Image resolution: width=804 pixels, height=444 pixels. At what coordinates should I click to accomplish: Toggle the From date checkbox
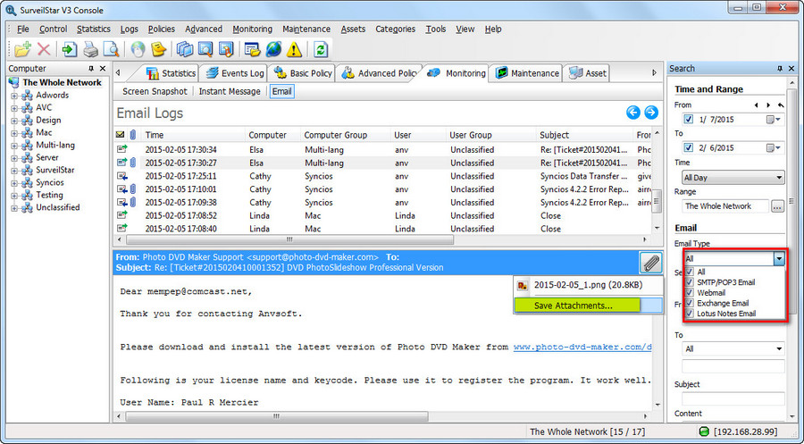689,120
